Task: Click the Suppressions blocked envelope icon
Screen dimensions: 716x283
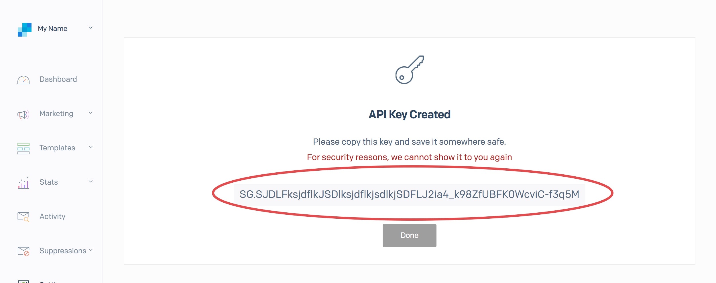Action: point(23,251)
